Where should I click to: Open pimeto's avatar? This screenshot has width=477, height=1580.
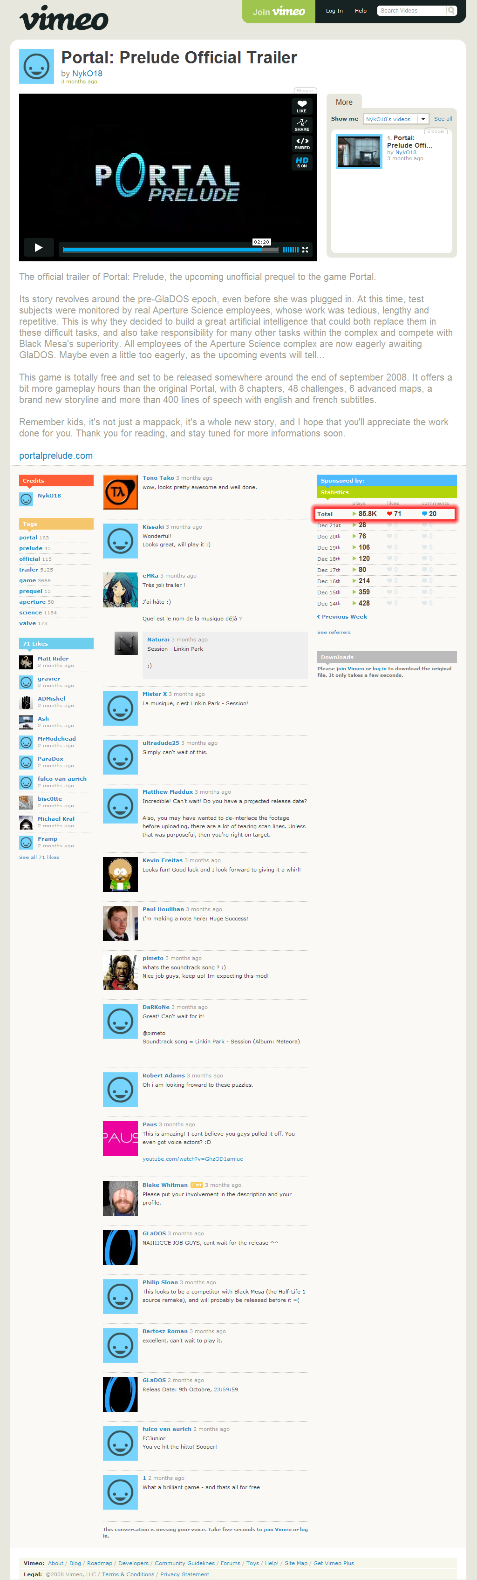point(120,973)
